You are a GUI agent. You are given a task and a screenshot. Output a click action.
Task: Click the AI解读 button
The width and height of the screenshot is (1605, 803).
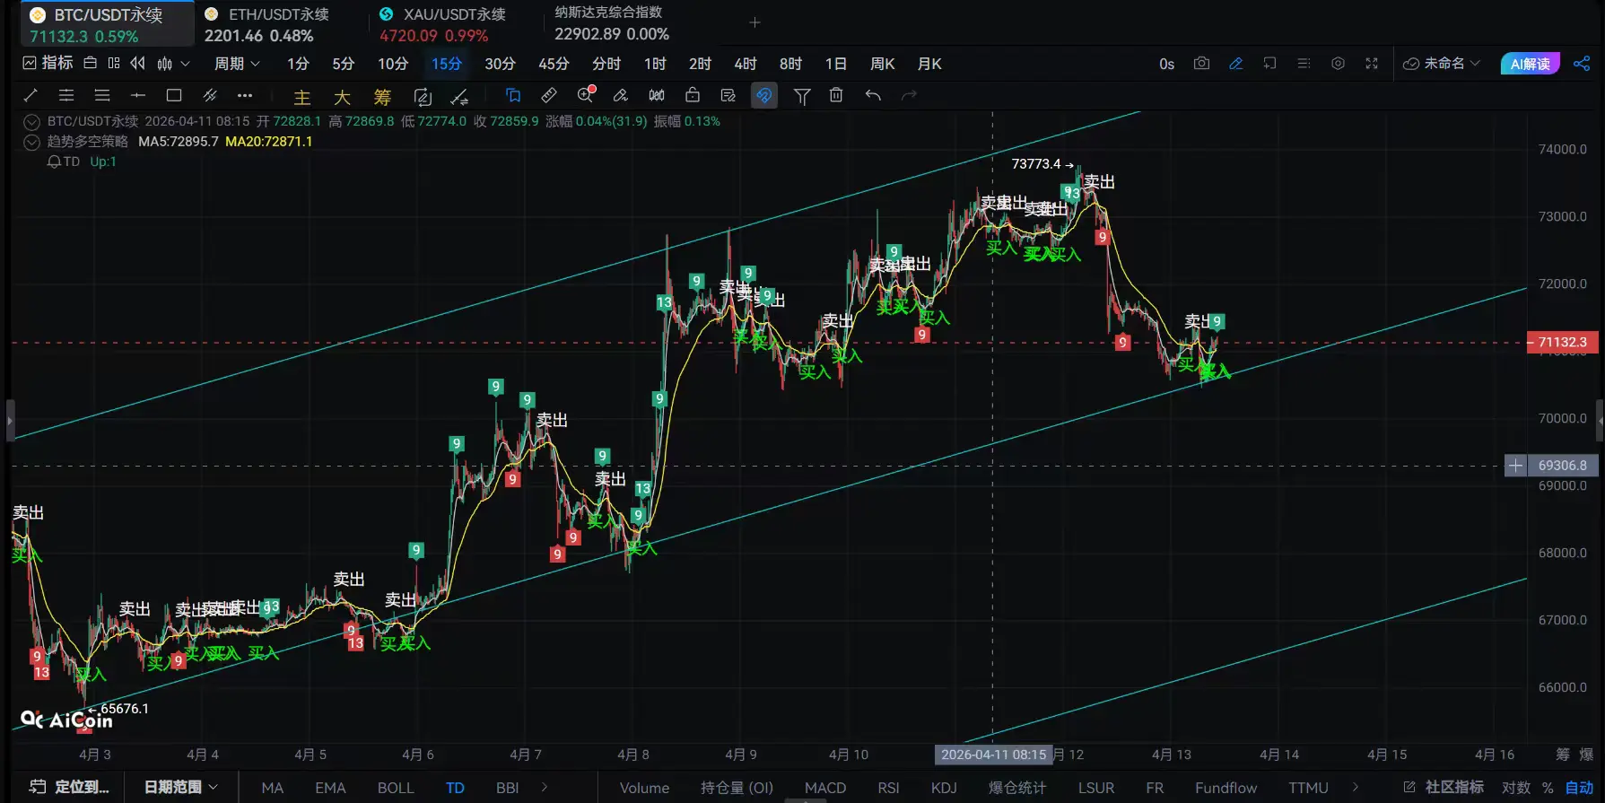(x=1531, y=64)
